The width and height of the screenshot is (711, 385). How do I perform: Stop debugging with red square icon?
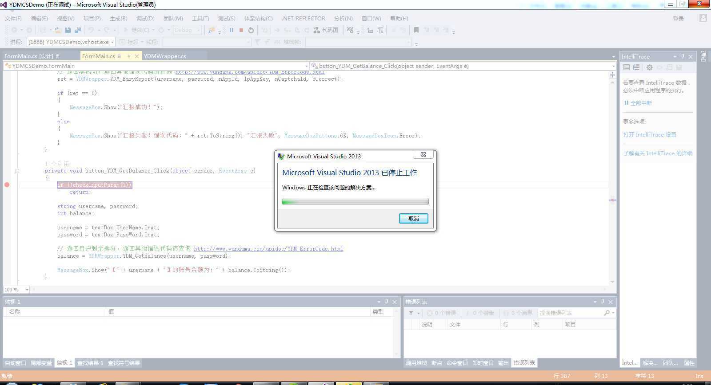coord(241,30)
